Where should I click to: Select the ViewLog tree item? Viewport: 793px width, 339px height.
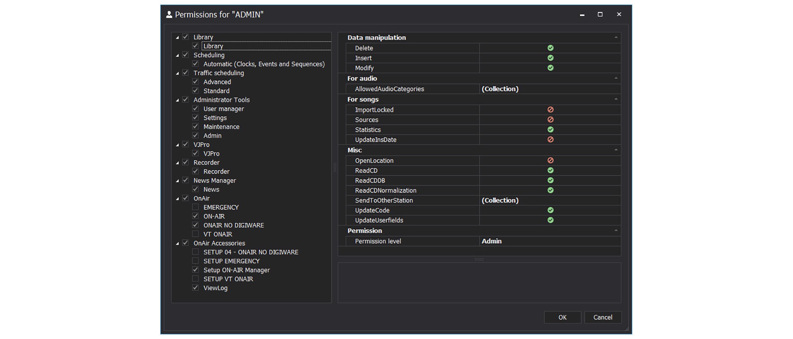(x=215, y=288)
